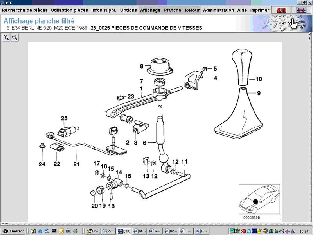
Task: Open the Options menu
Action: pyautogui.click(x=128, y=10)
